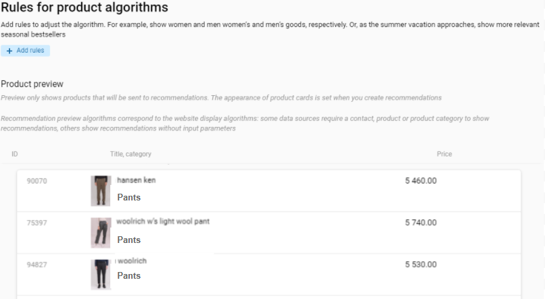
Task: Open the woolrich black pants thumbnail
Action: 101,275
